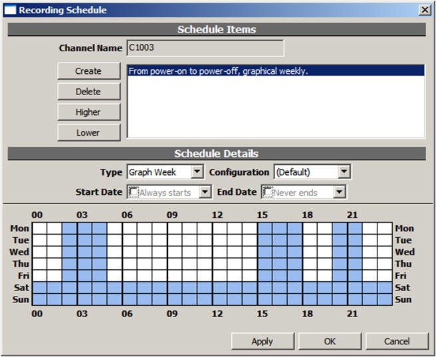Toggle Wednesday's 15:00 blue schedule cell

point(265,252)
